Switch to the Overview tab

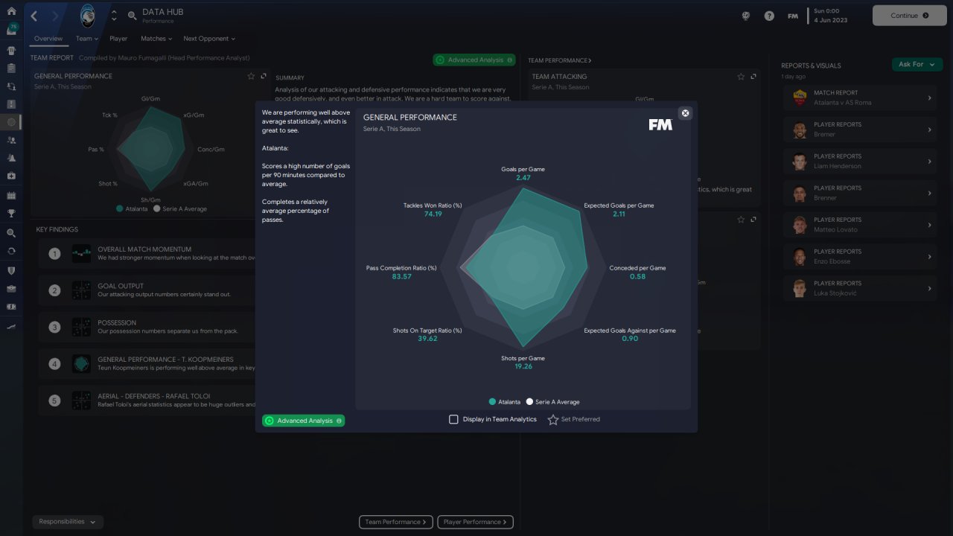tap(48, 39)
